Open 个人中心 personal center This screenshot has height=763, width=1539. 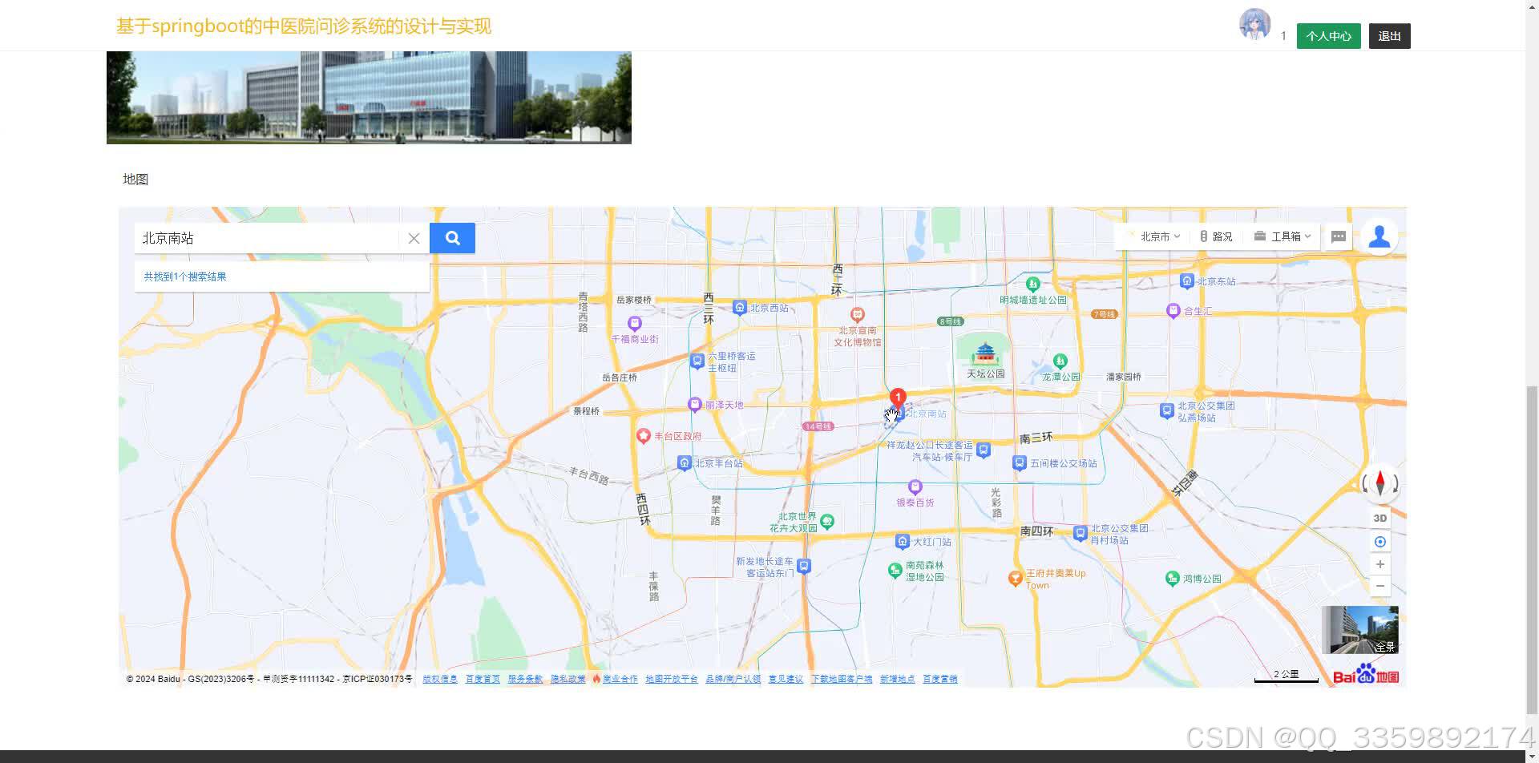click(1328, 36)
